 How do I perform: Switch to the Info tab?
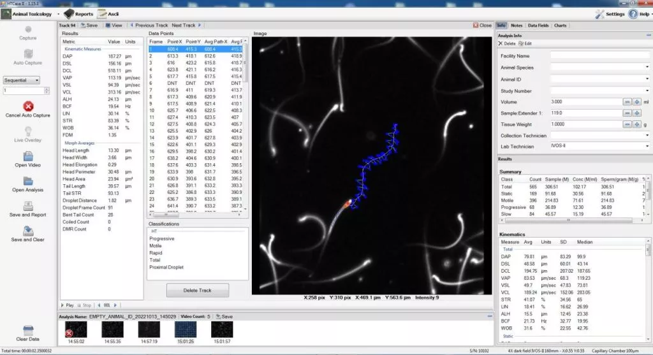pyautogui.click(x=501, y=25)
